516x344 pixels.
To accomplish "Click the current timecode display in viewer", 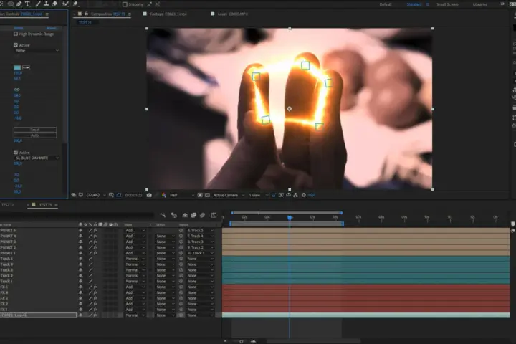I will 133,195.
